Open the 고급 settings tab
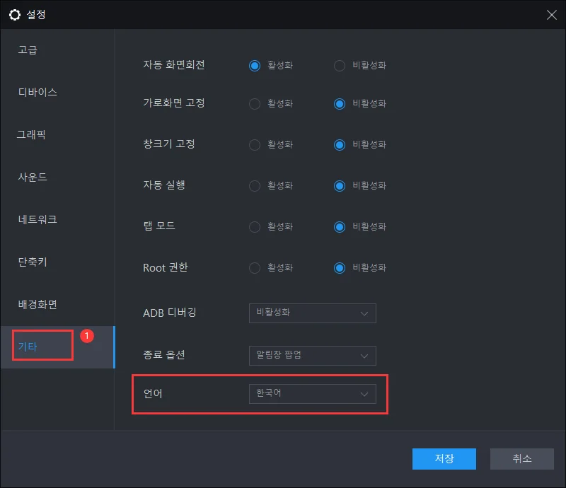The image size is (566, 488). (28, 50)
